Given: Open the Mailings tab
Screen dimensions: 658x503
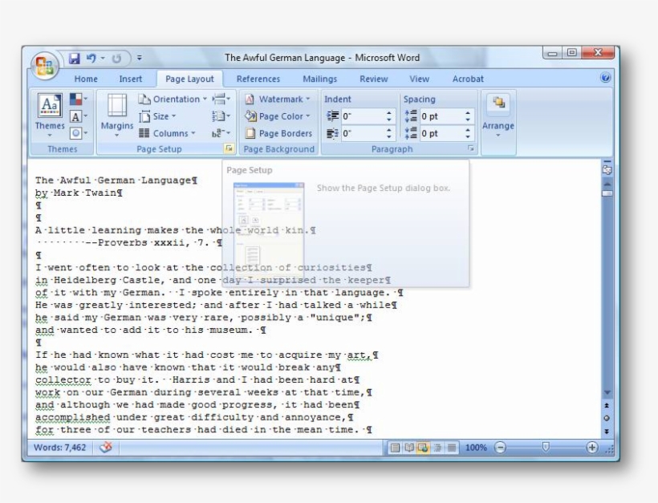Looking at the screenshot, I should pos(319,79).
